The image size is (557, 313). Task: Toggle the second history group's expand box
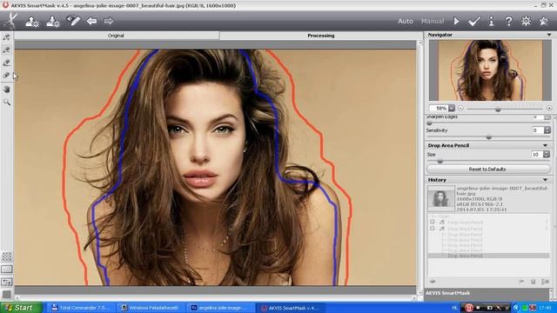(433, 229)
